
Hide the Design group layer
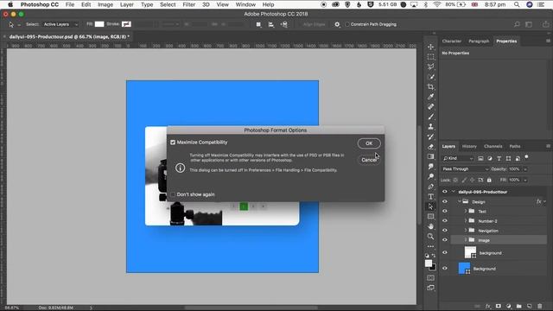(x=445, y=201)
